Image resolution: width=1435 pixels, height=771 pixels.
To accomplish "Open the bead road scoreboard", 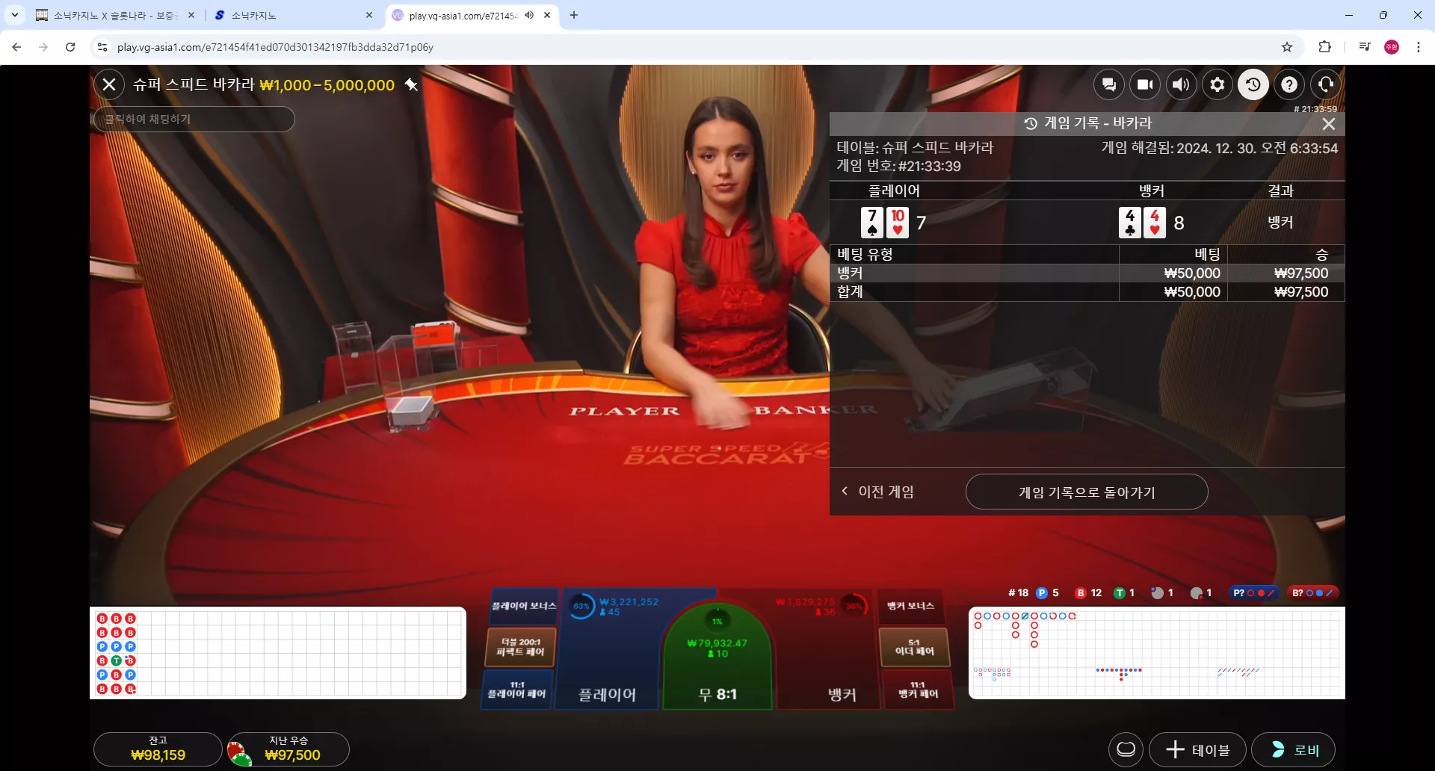I will pos(278,653).
